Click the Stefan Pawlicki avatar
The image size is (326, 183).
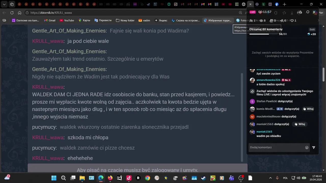click(252, 101)
